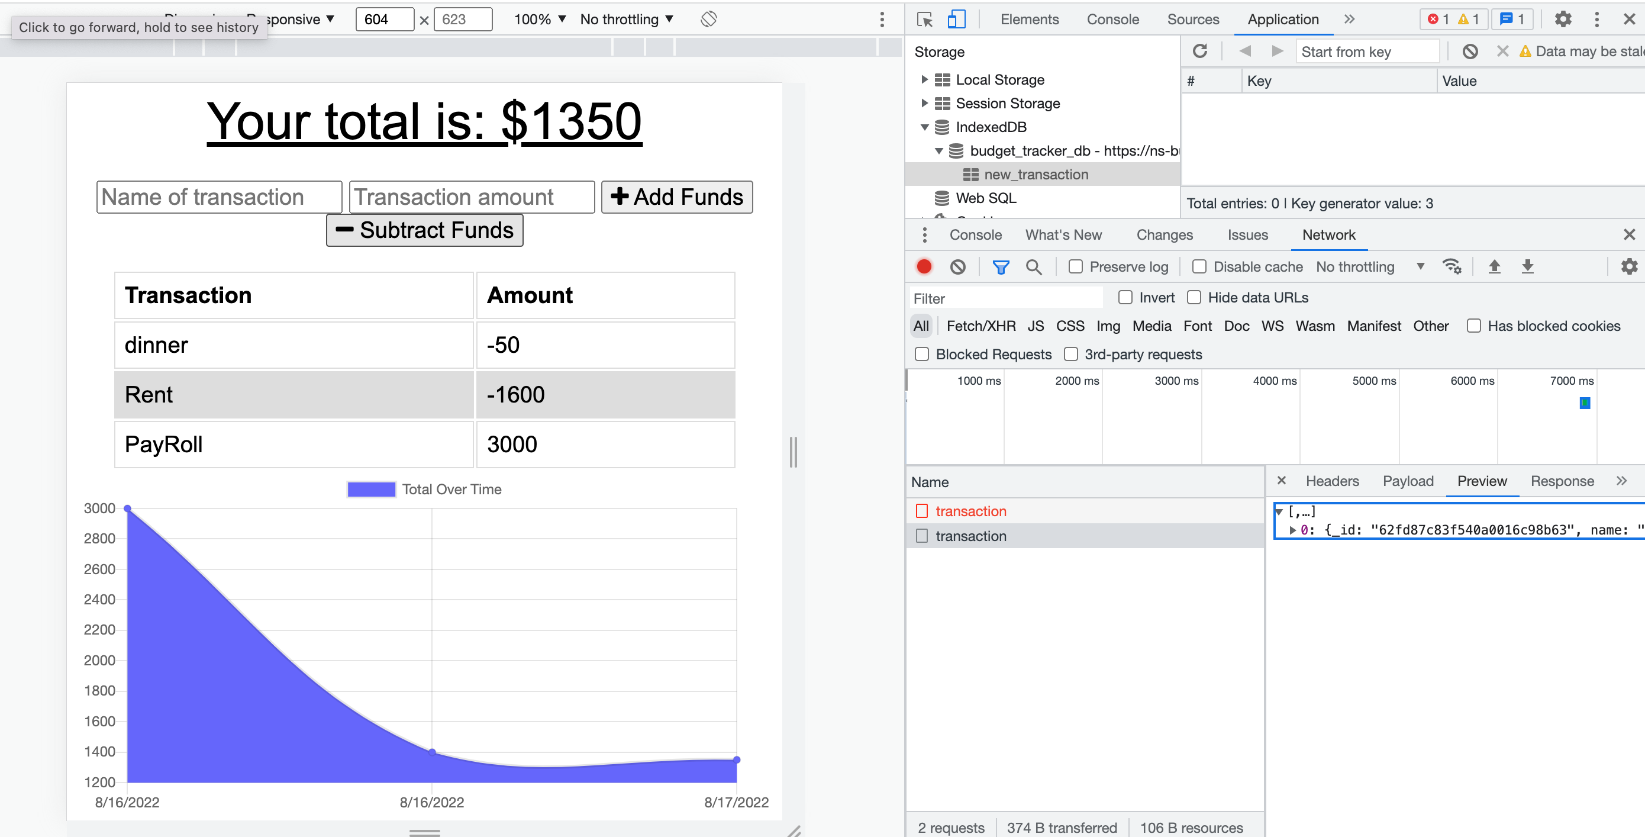The height and width of the screenshot is (837, 1645).
Task: Export network log as HAR file
Action: [1527, 266]
